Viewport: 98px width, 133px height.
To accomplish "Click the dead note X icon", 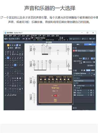I will click(x=8, y=73).
